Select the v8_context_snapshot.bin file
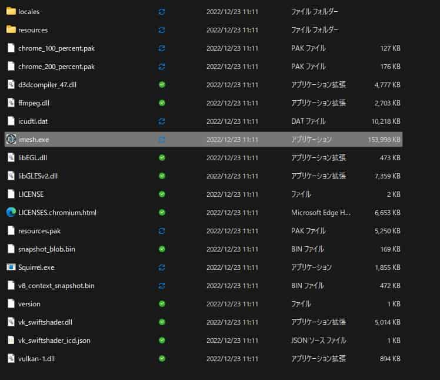The width and height of the screenshot is (440, 380). pyautogui.click(x=56, y=286)
